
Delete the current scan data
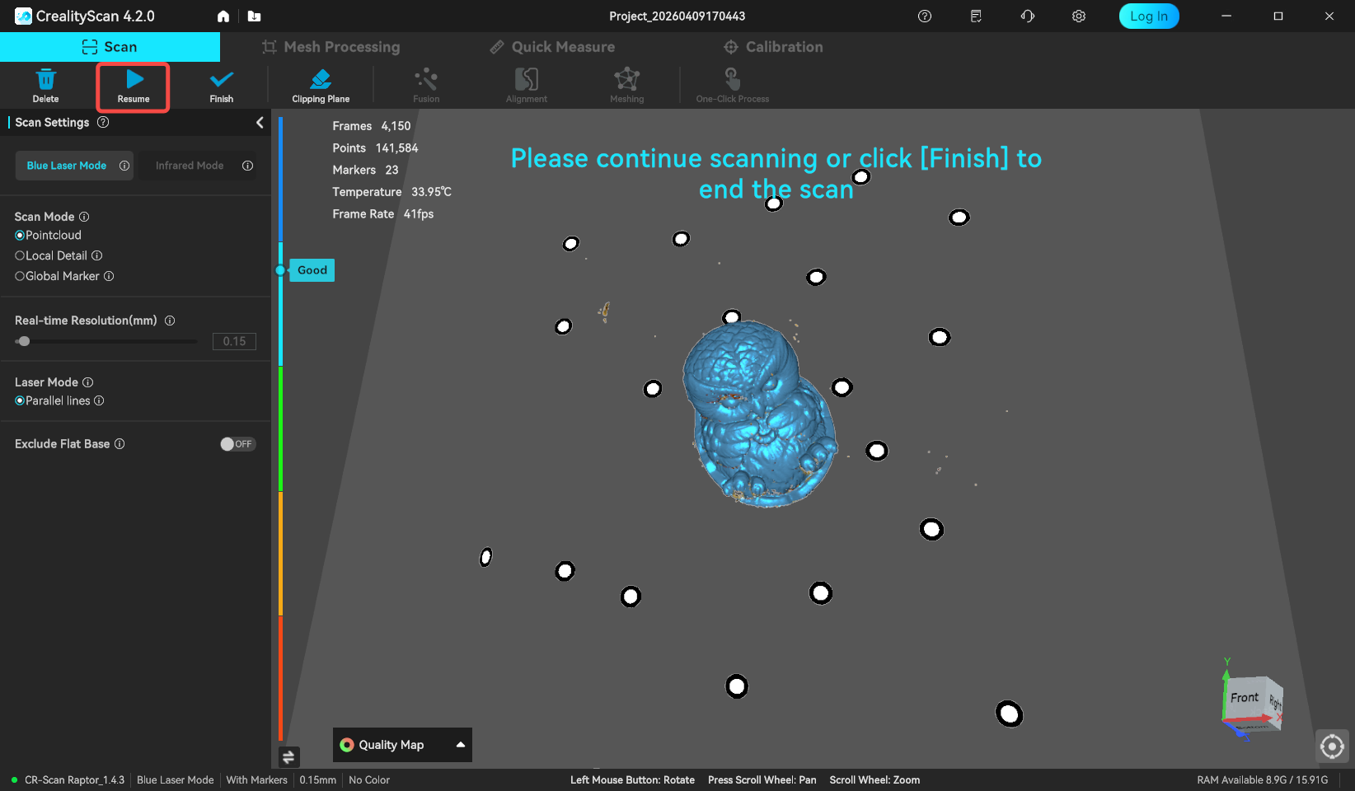pyautogui.click(x=46, y=80)
